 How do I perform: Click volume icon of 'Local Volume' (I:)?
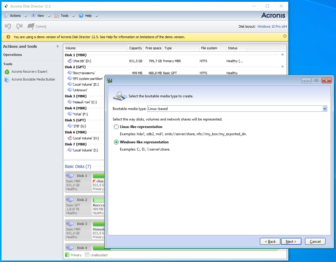(70, 150)
